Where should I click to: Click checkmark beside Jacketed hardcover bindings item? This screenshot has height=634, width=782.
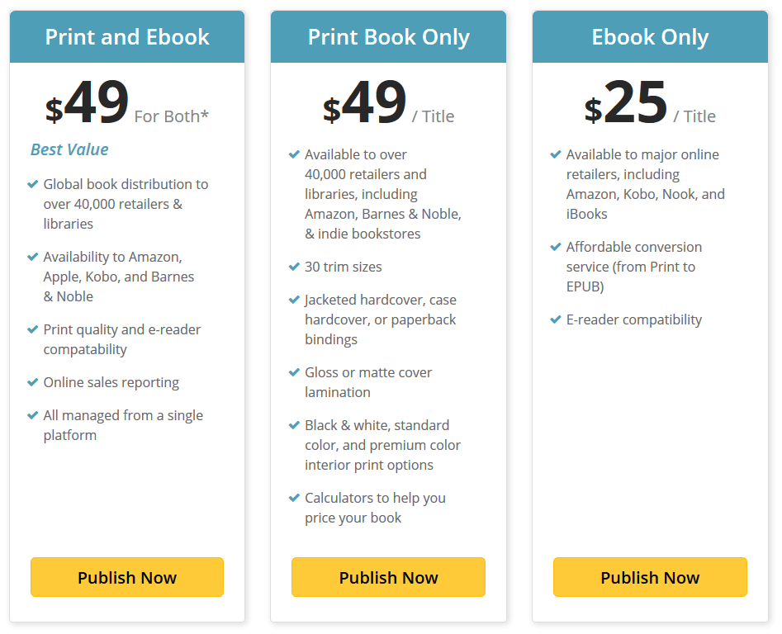click(294, 300)
